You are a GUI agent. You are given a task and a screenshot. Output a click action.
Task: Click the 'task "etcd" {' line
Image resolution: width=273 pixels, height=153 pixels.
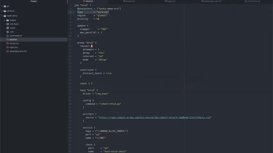point(89,91)
